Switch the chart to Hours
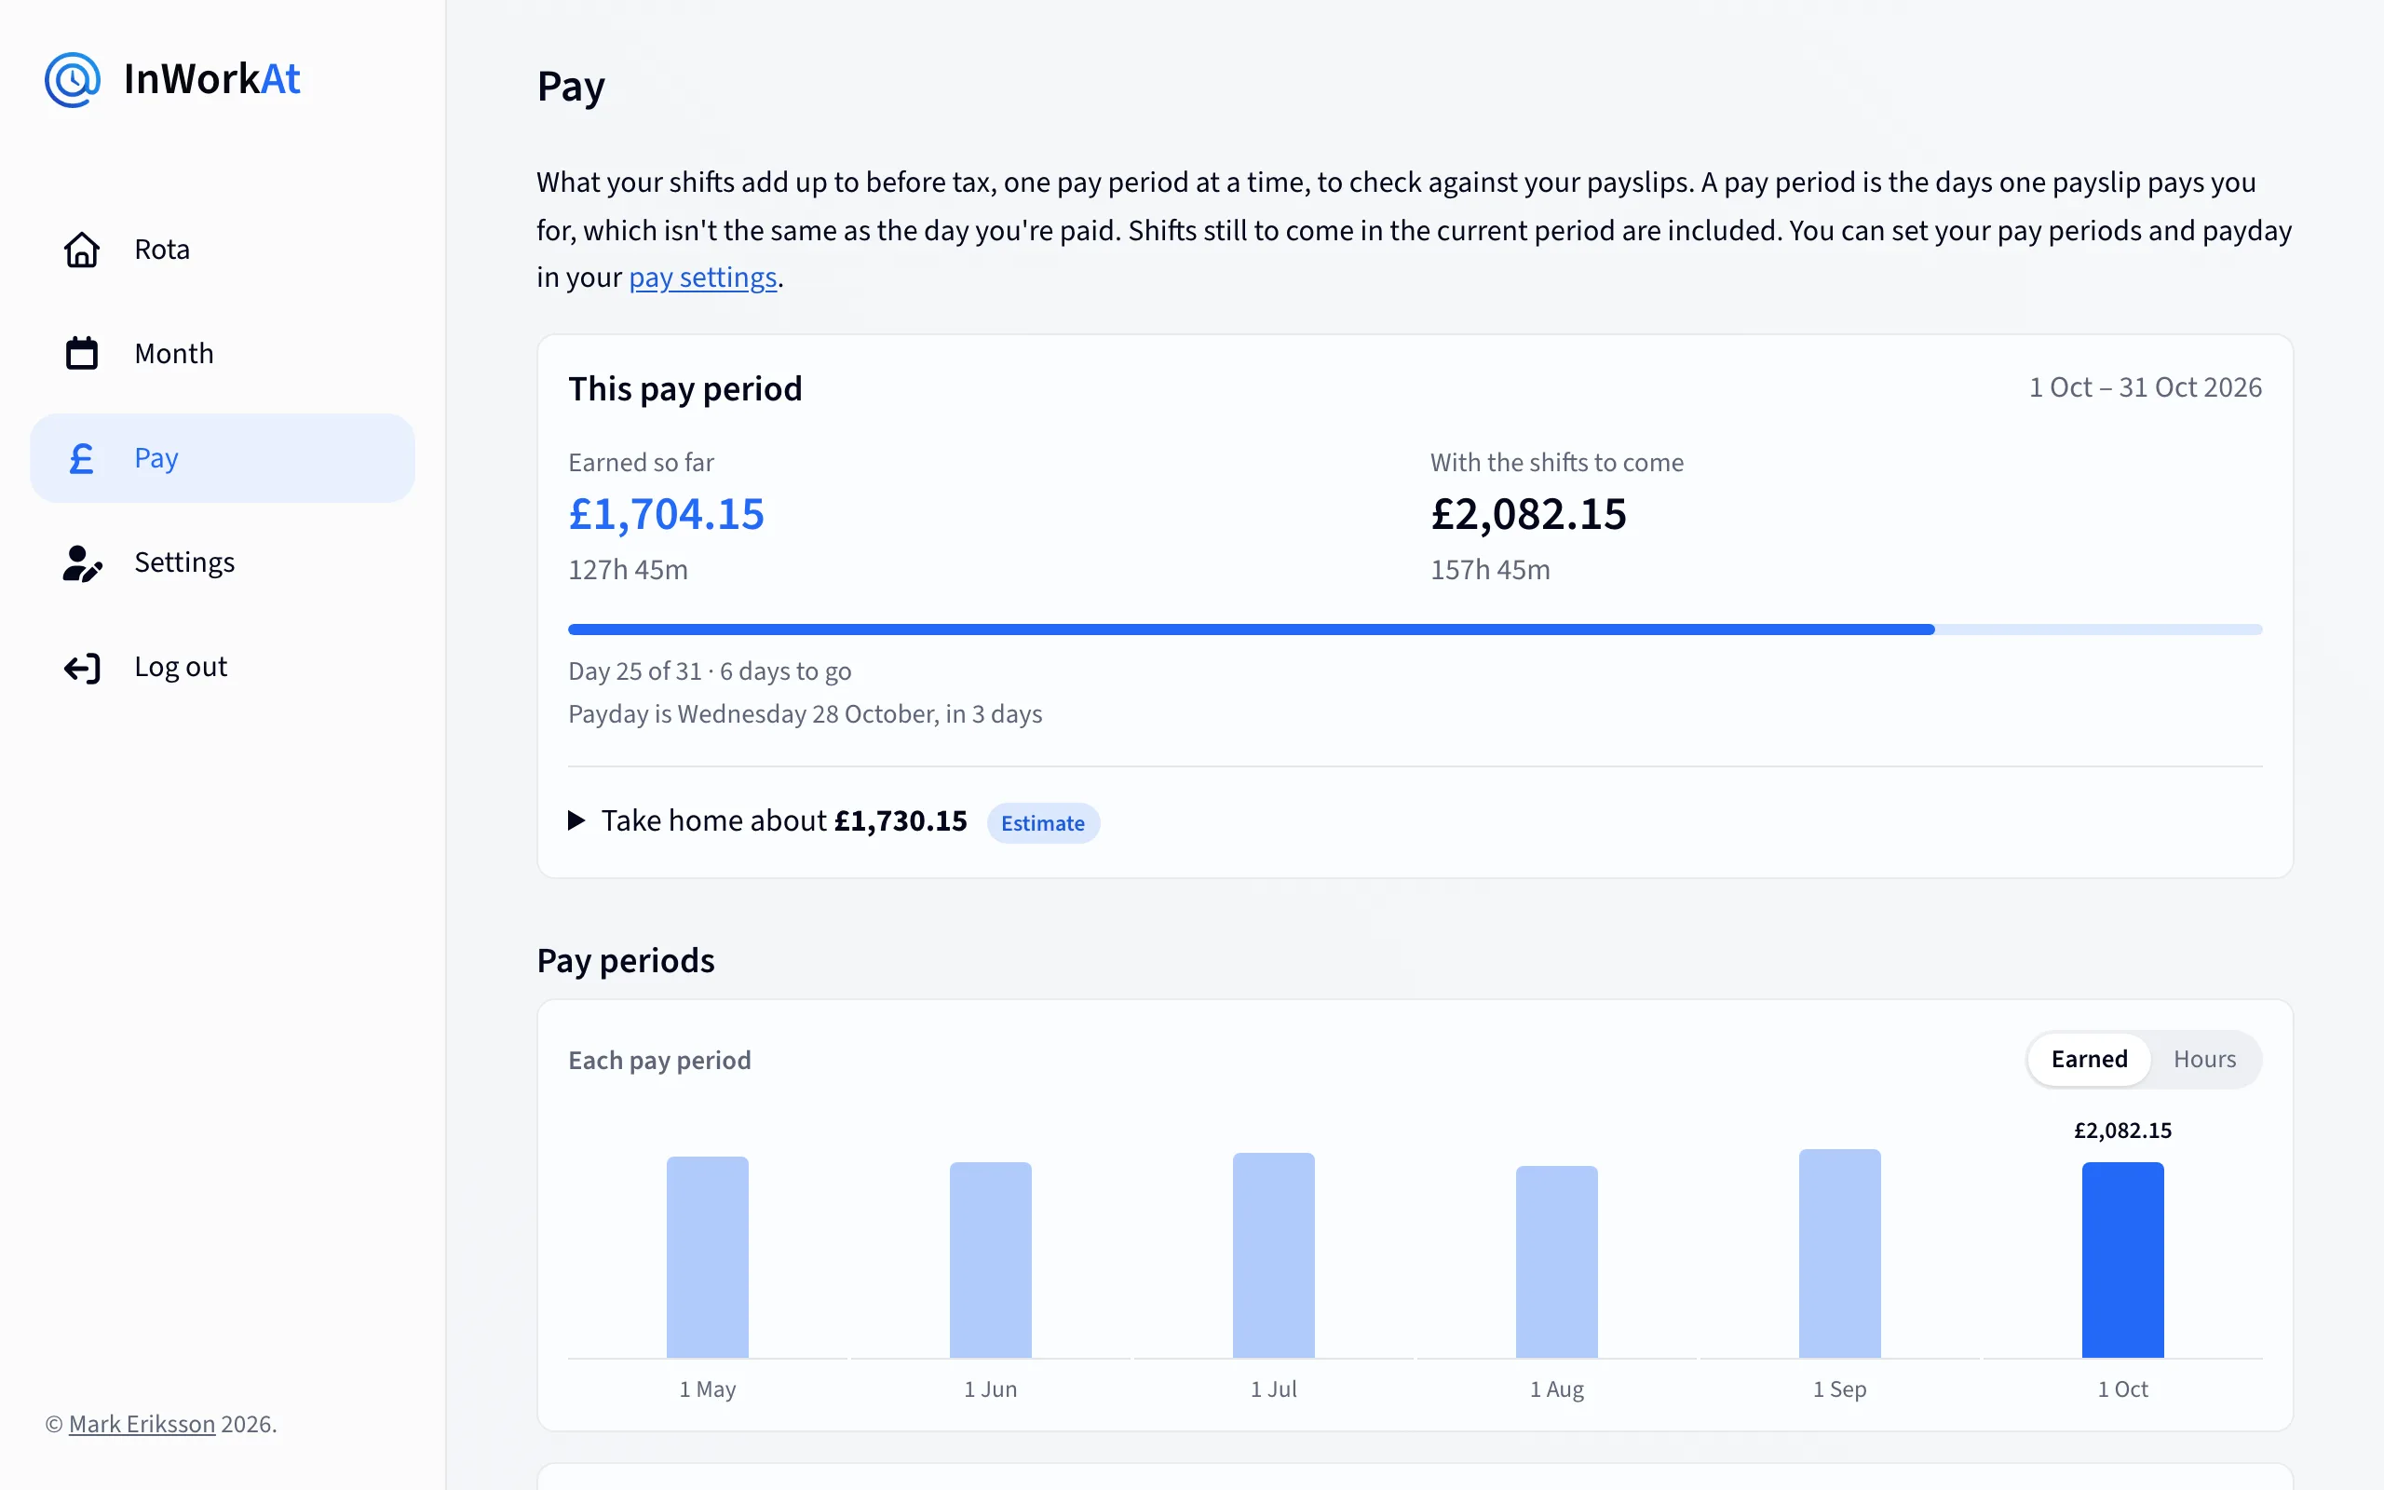 [x=2204, y=1060]
